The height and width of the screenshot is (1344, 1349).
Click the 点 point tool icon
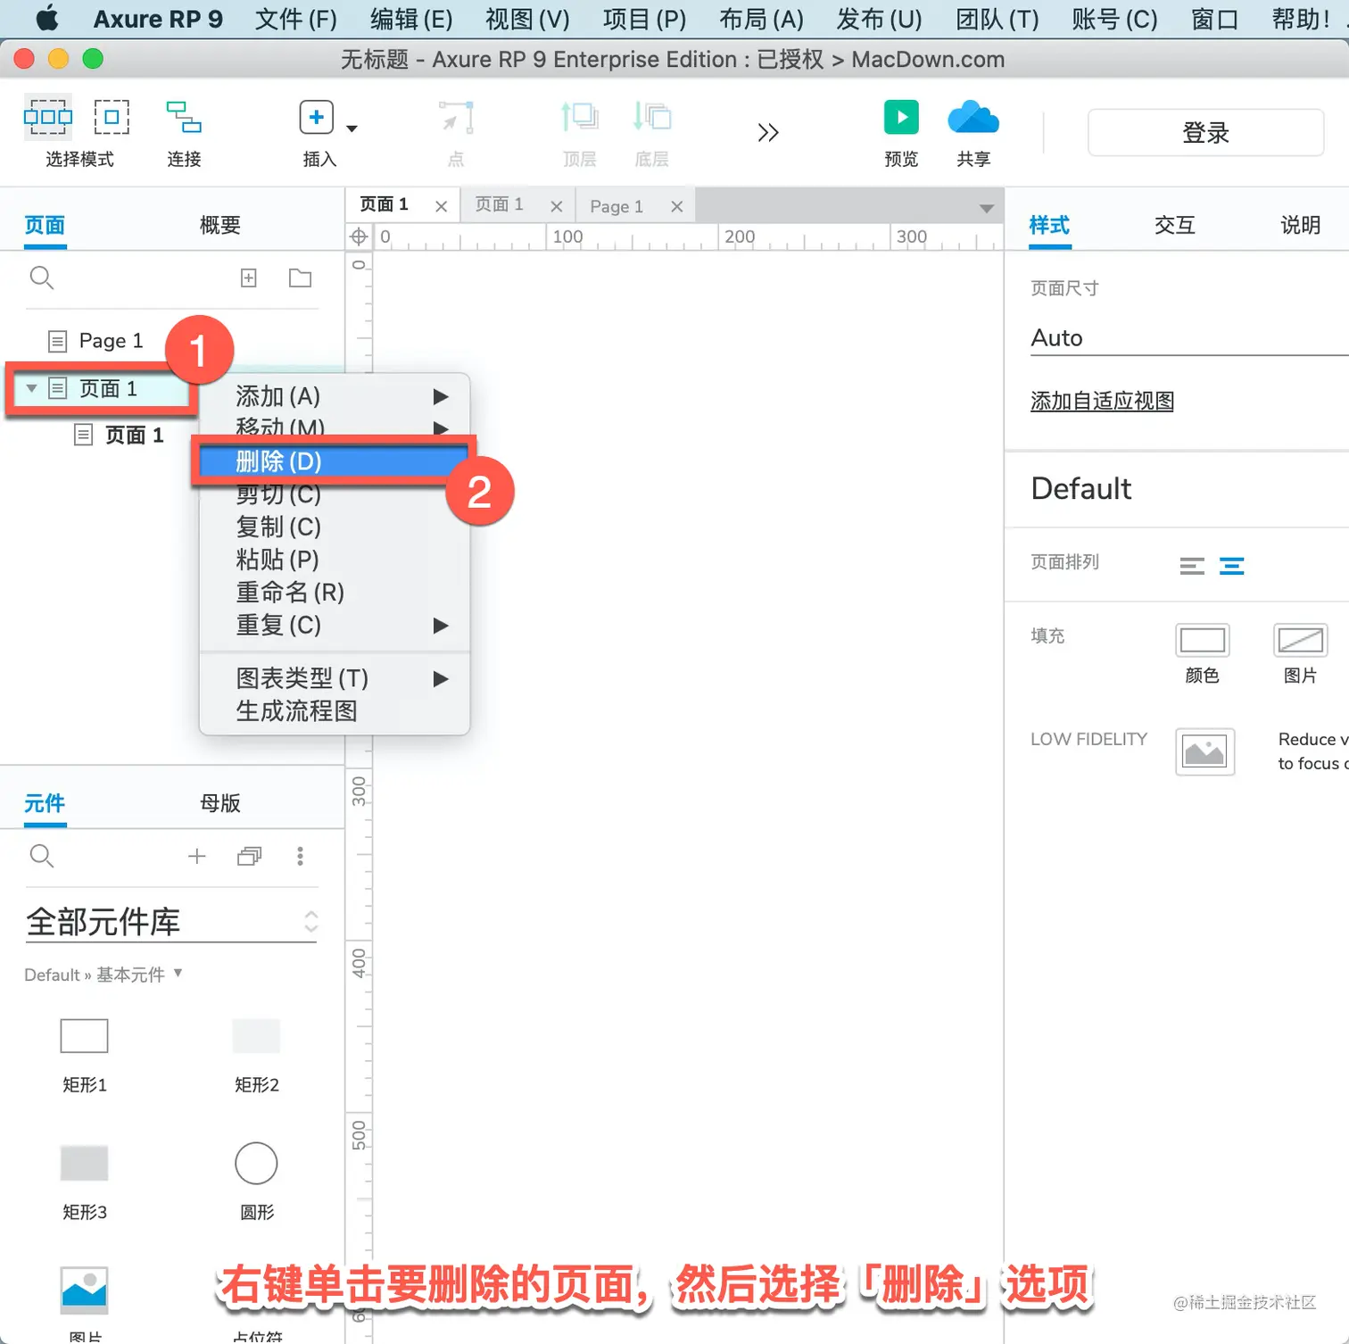tap(456, 117)
